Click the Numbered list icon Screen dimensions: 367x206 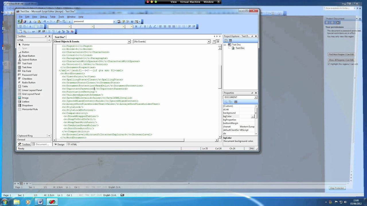pyautogui.click(x=184, y=26)
